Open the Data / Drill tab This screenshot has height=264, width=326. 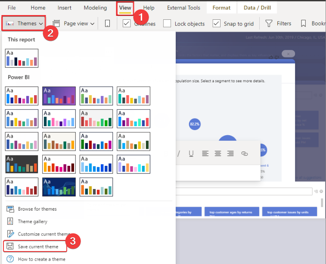[x=257, y=8]
